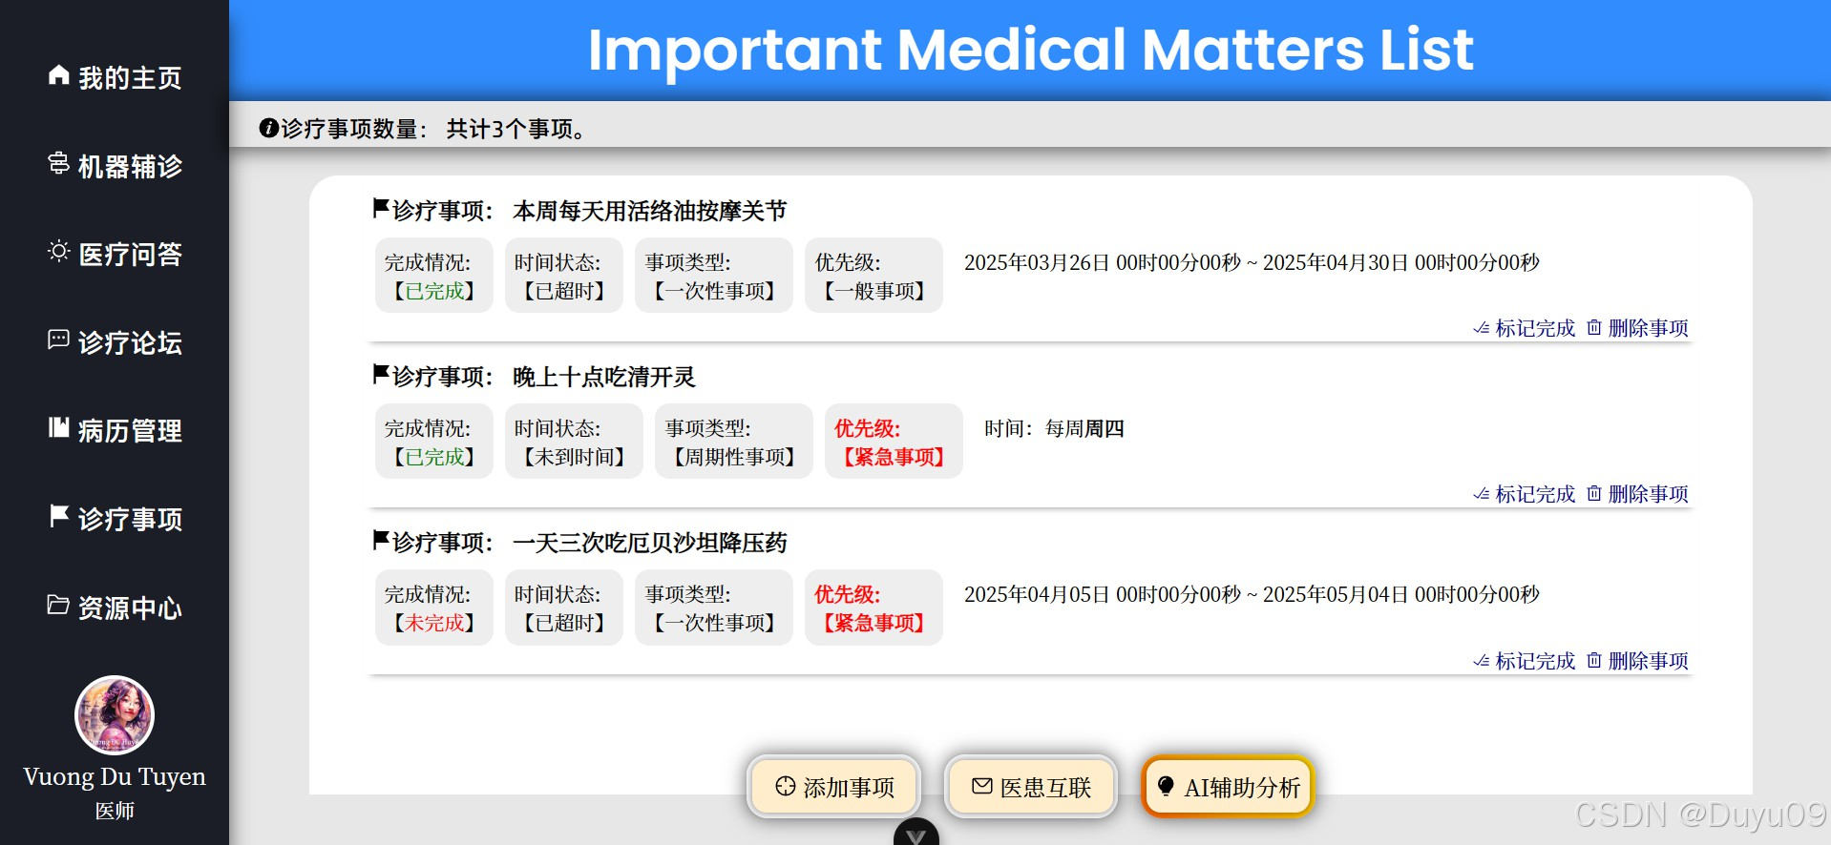Open the 医患互联 button
Screen dimensions: 1831x845
[x=1031, y=787]
